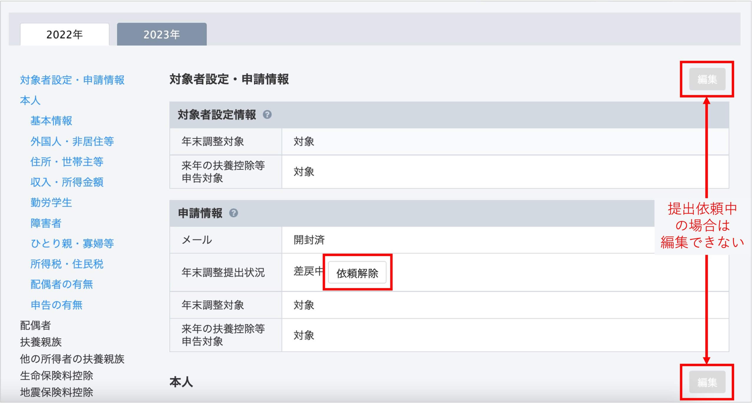The width and height of the screenshot is (754, 403).
Task: Click help icon beside 申請情報
Action: coord(234,213)
